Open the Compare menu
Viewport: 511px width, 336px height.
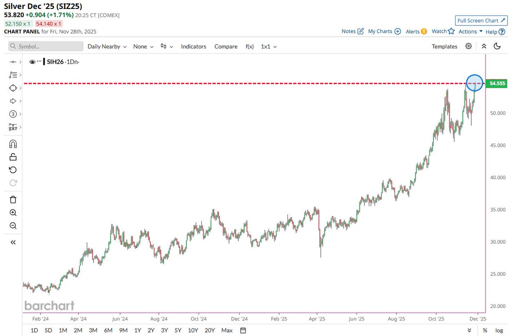tap(226, 46)
